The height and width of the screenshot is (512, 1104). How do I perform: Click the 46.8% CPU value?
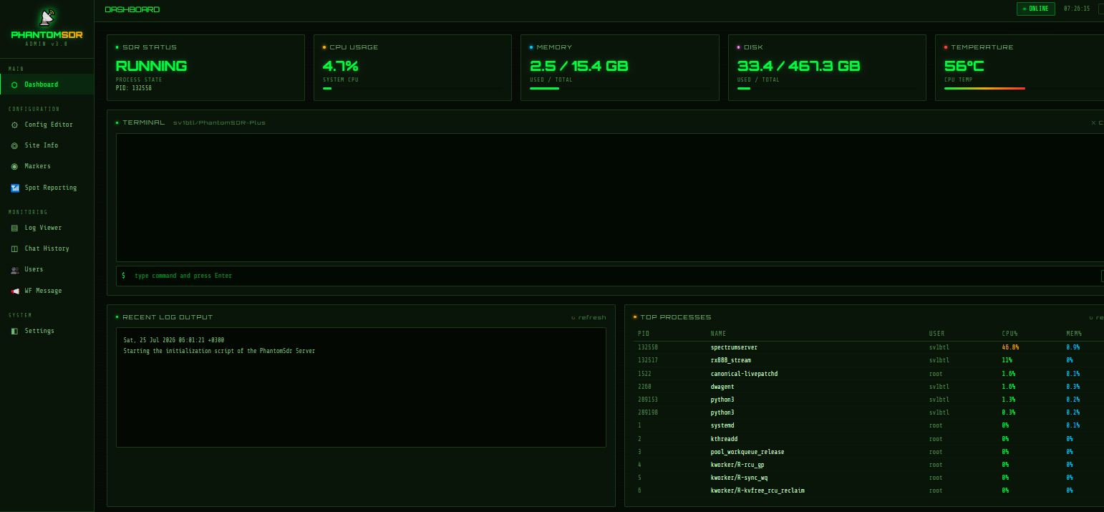[x=1010, y=347]
